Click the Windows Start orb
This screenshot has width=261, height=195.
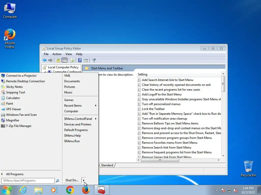(7, 190)
